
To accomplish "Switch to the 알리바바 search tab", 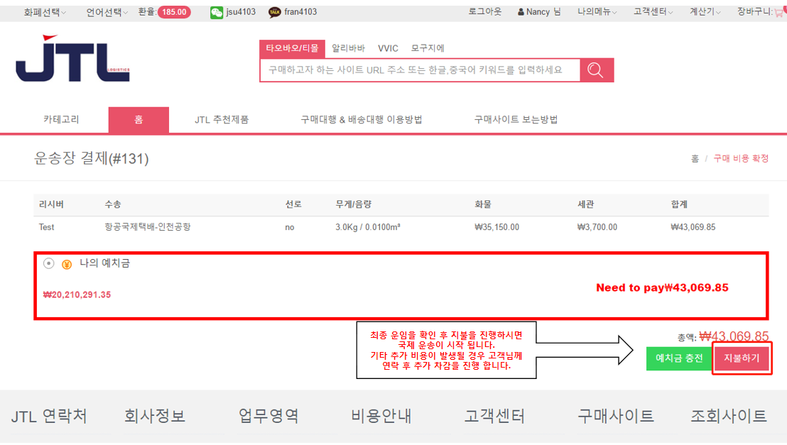I will pos(348,48).
